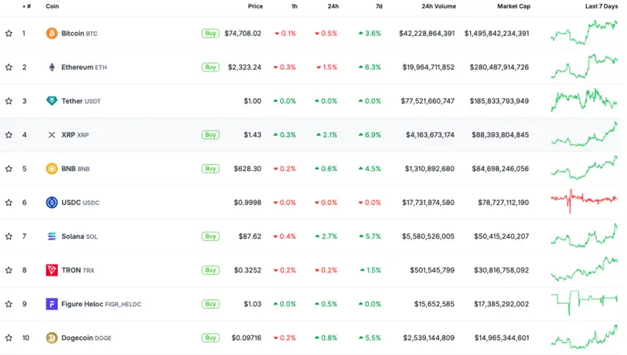Open the Tether USDT coin page

point(81,101)
